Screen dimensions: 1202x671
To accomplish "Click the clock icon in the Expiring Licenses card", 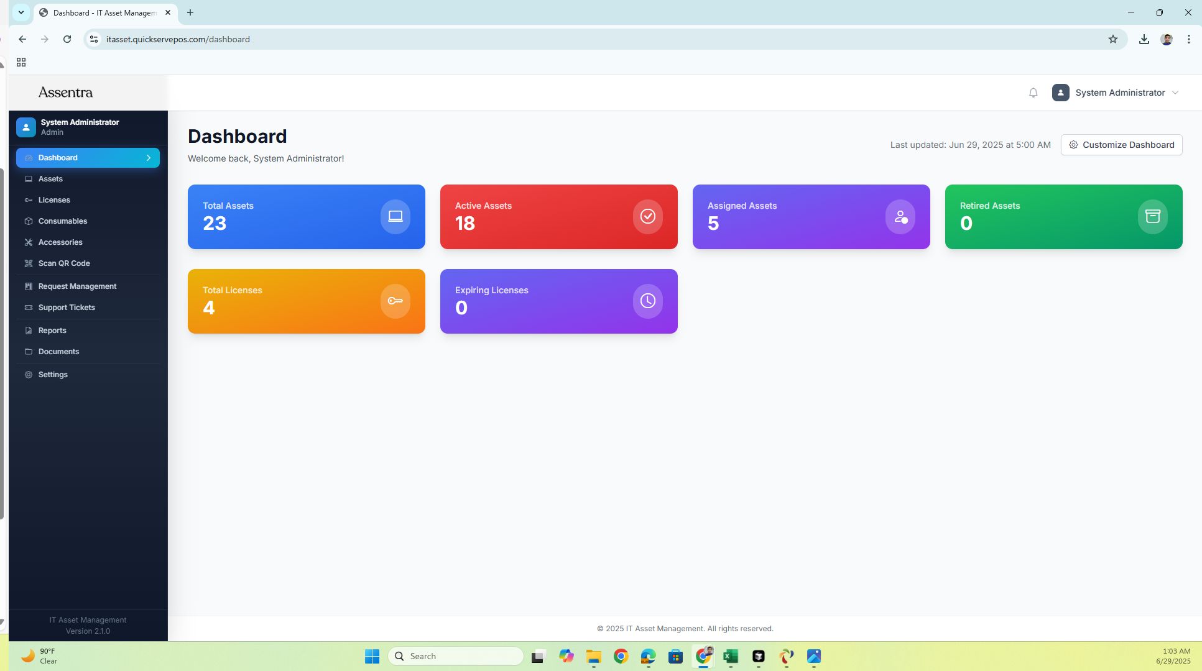I will point(647,301).
